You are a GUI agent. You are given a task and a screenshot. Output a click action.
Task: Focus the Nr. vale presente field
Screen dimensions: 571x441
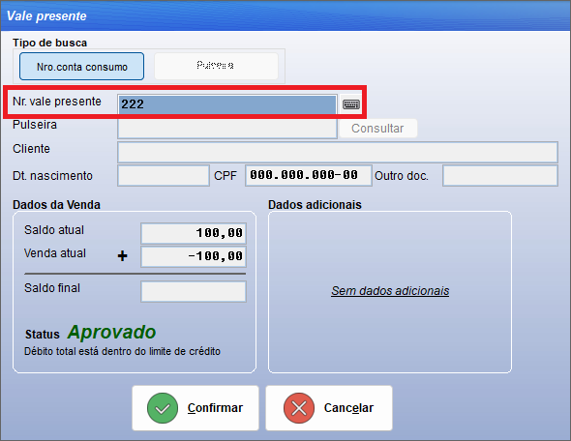click(x=227, y=104)
